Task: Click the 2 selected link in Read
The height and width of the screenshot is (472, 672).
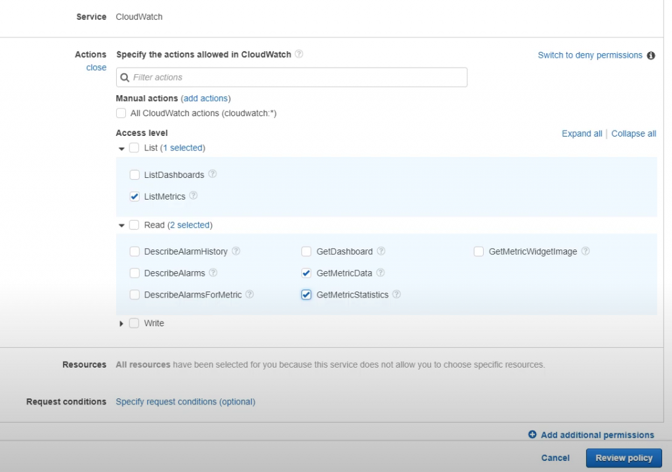Action: 190,225
